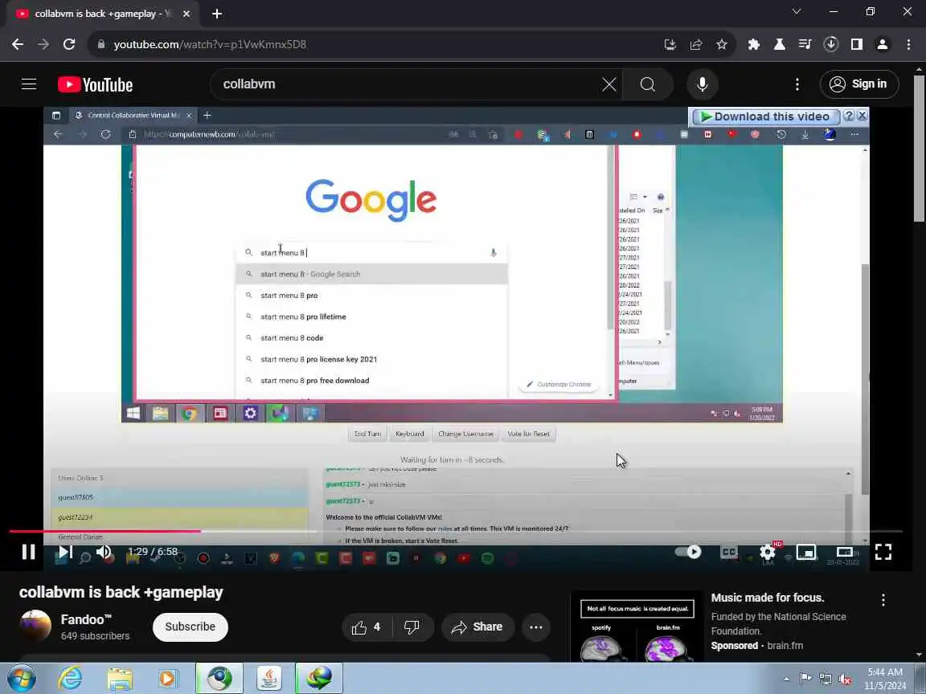The width and height of the screenshot is (926, 694).
Task: Open ad options three-dot menu
Action: point(883,600)
